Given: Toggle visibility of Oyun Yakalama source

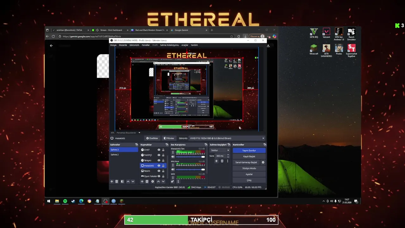Looking at the screenshot, I should (x=159, y=176).
